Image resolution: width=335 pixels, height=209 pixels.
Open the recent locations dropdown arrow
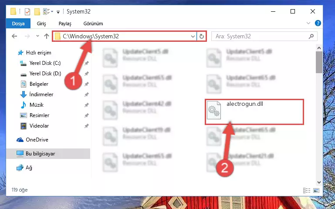(x=37, y=36)
